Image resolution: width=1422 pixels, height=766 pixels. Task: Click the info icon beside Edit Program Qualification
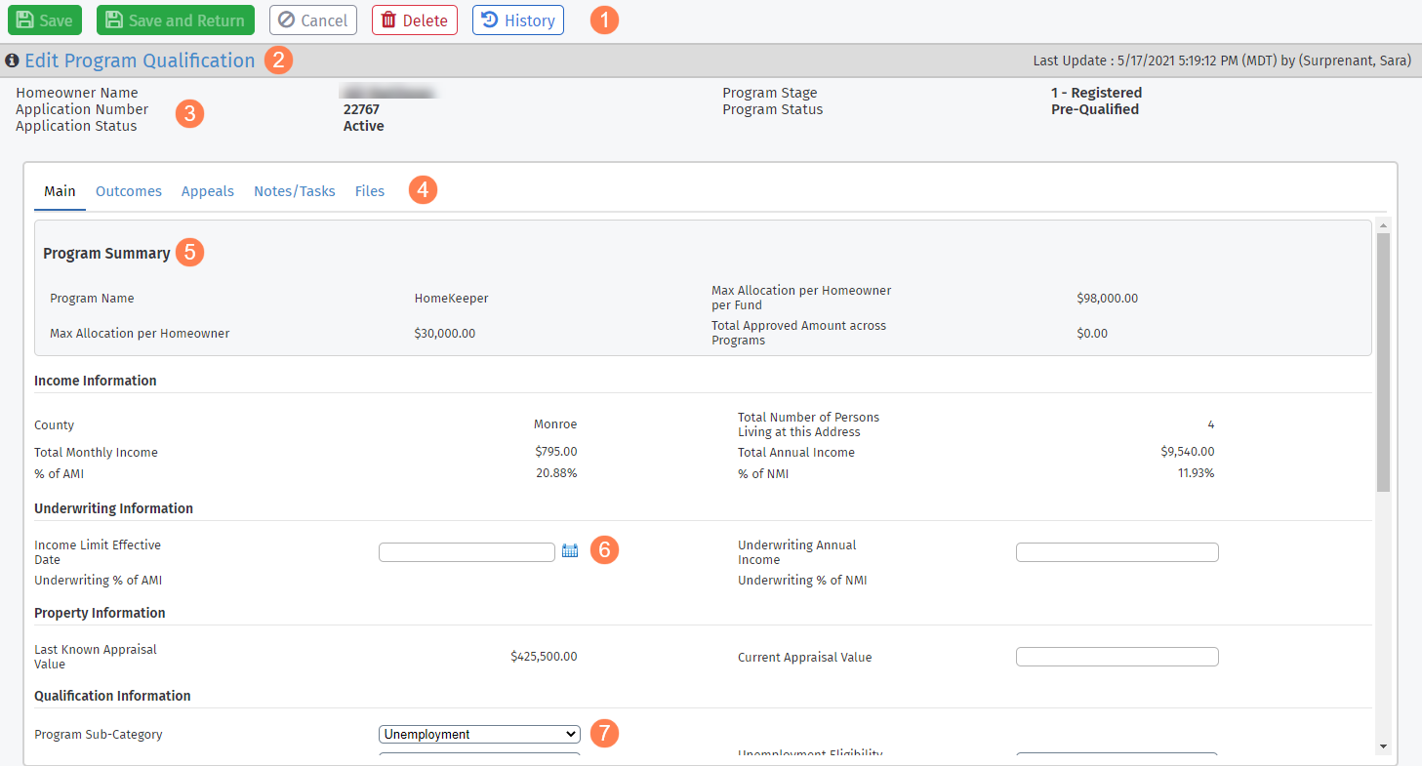(13, 60)
